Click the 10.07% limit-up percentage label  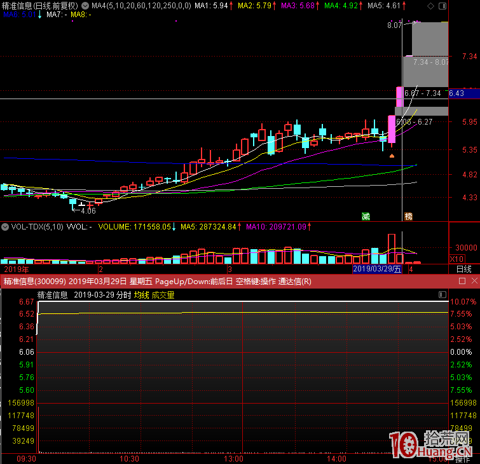pos(463,302)
